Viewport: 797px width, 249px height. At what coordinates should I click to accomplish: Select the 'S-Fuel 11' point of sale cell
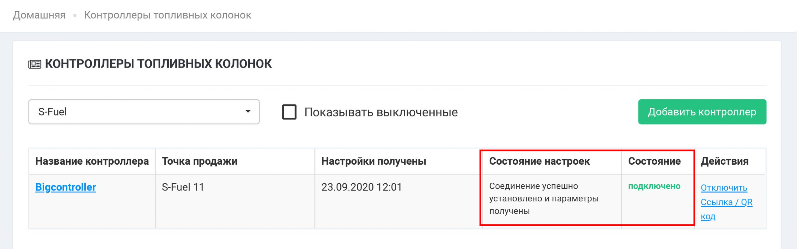pos(183,187)
